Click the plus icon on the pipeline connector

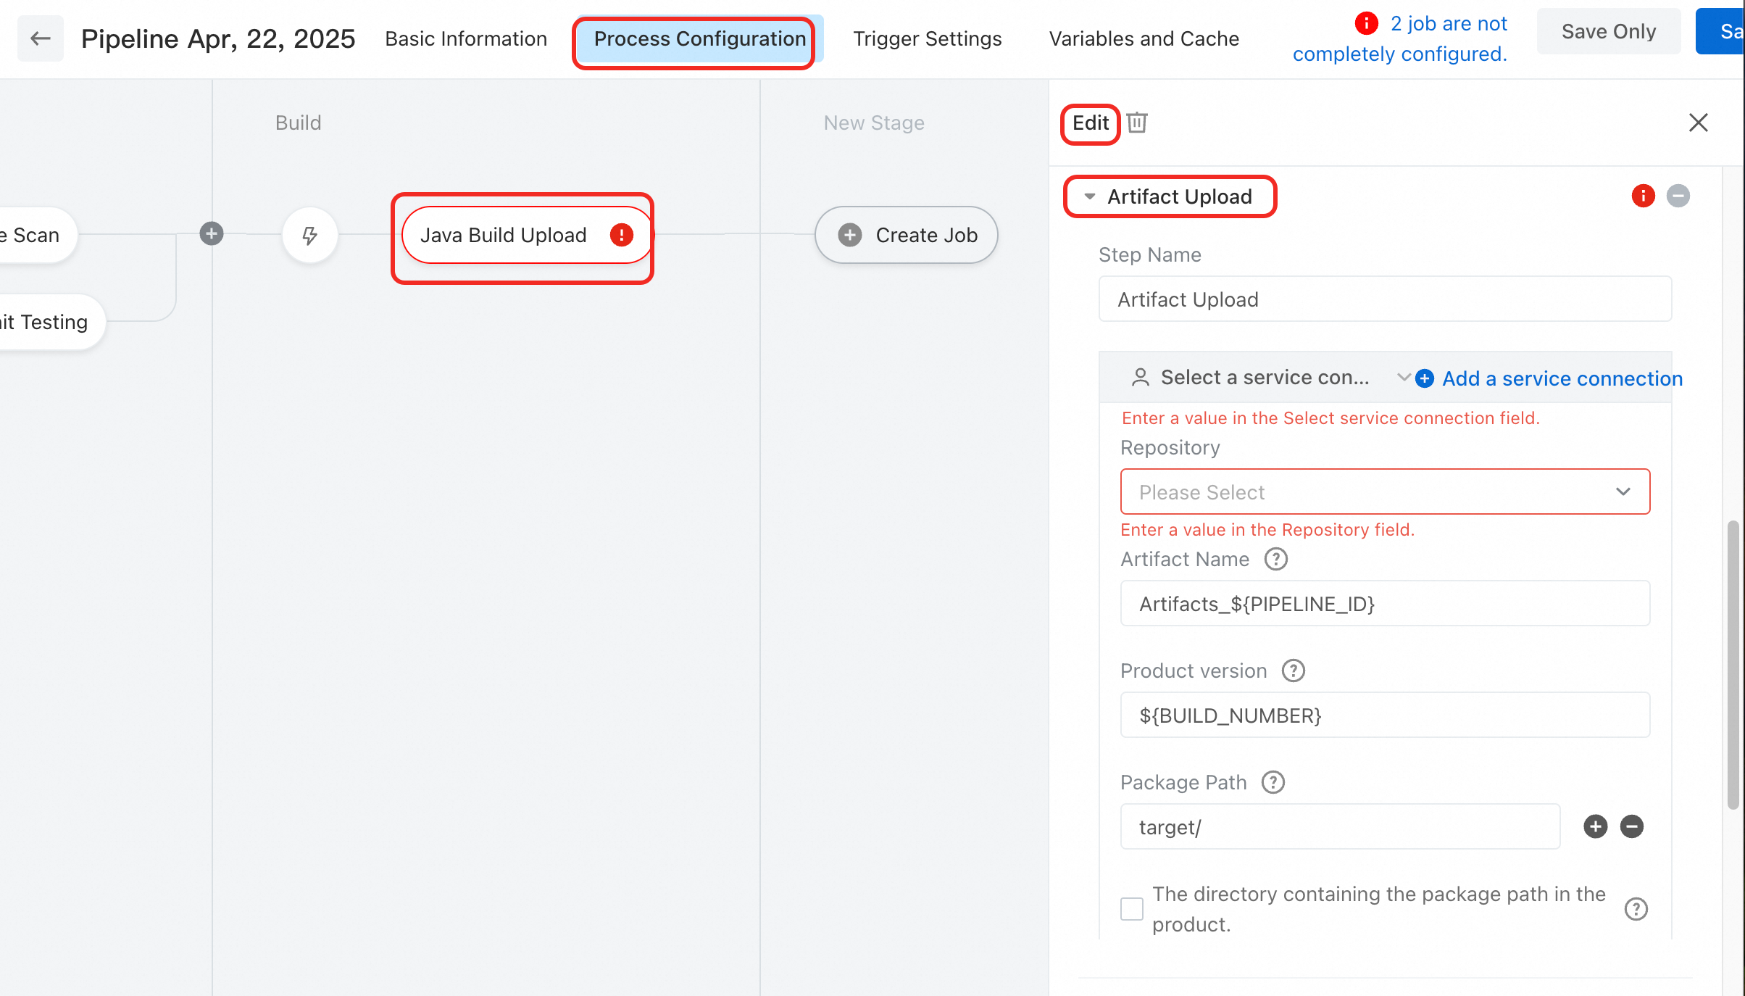pyautogui.click(x=211, y=233)
